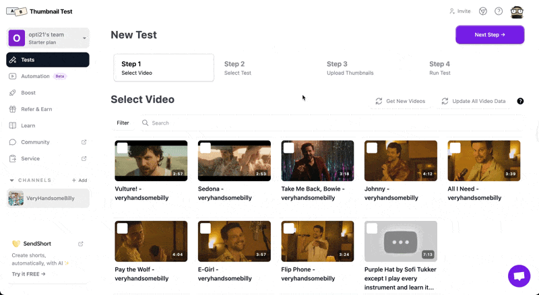Viewport: 539px width, 295px height.
Task: Click the Refer & Earn gift icon
Action: click(x=13, y=109)
